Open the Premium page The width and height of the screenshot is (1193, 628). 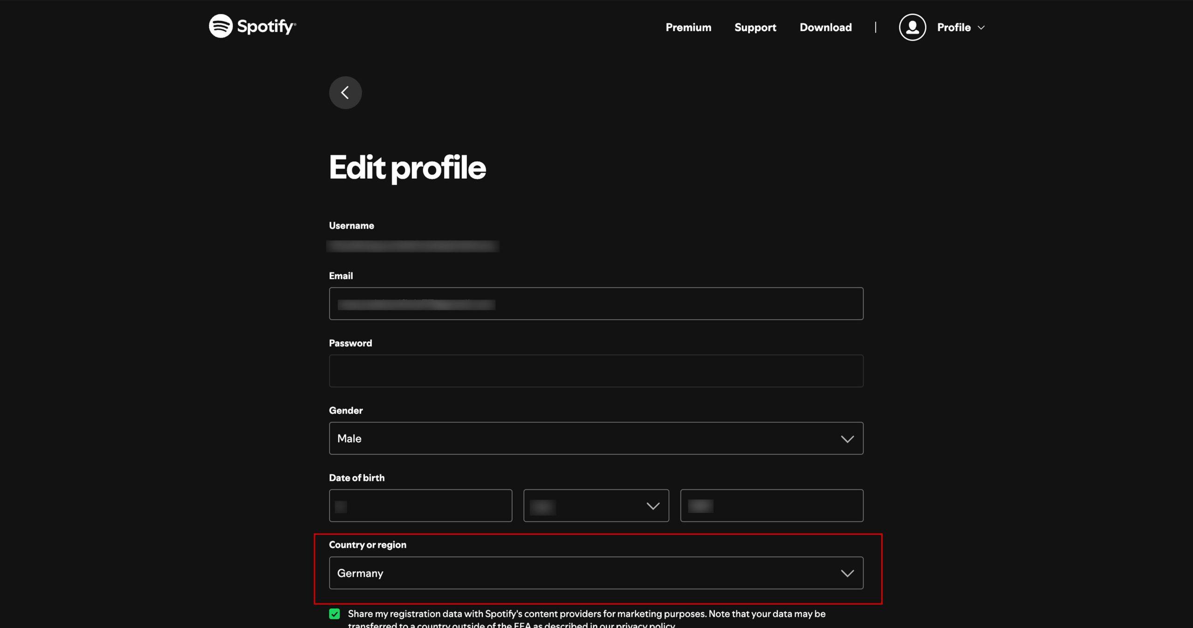(688, 27)
